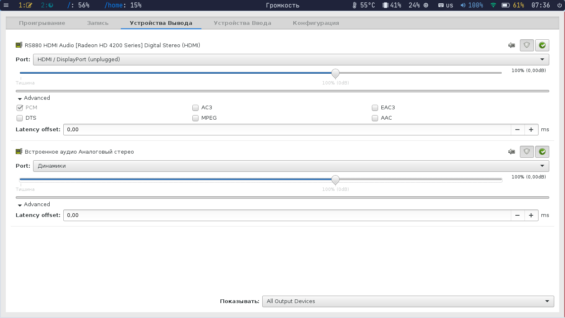Click the Встроенное аудио volume slider handle
This screenshot has width=565, height=318.
tap(335, 180)
